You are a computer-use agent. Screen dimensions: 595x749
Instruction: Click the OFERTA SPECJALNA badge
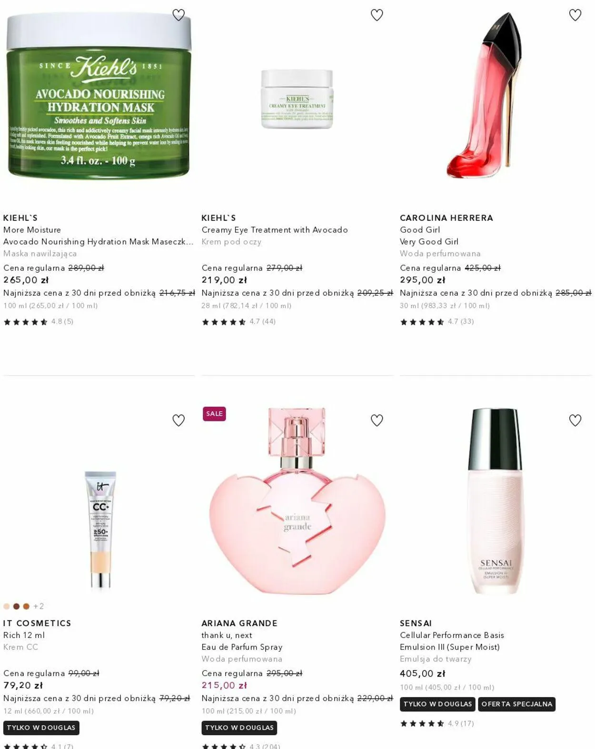coord(516,704)
